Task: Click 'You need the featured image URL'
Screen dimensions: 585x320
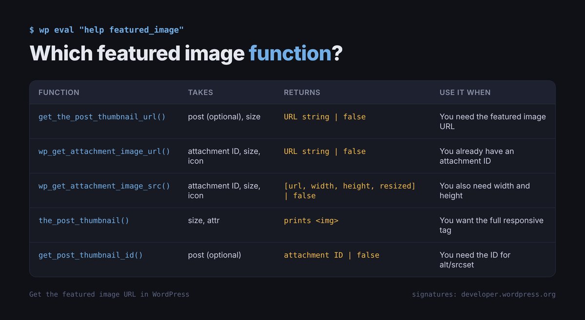Action: pyautogui.click(x=493, y=121)
